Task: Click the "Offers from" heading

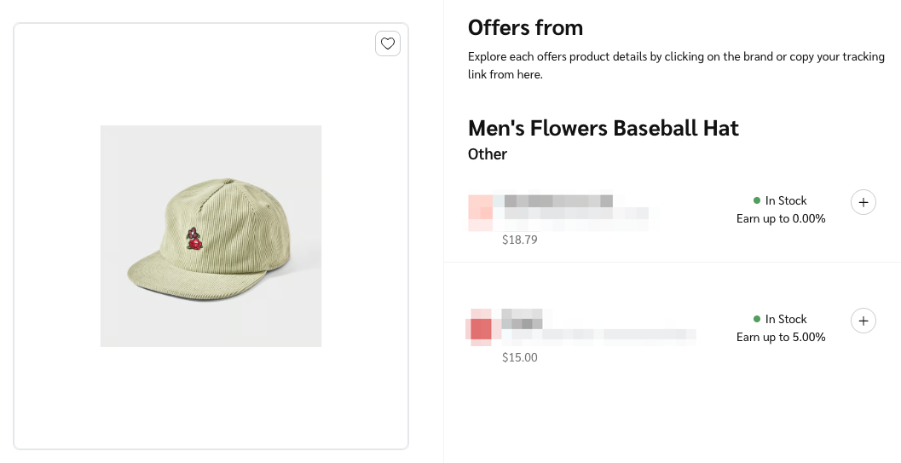Action: click(x=525, y=27)
